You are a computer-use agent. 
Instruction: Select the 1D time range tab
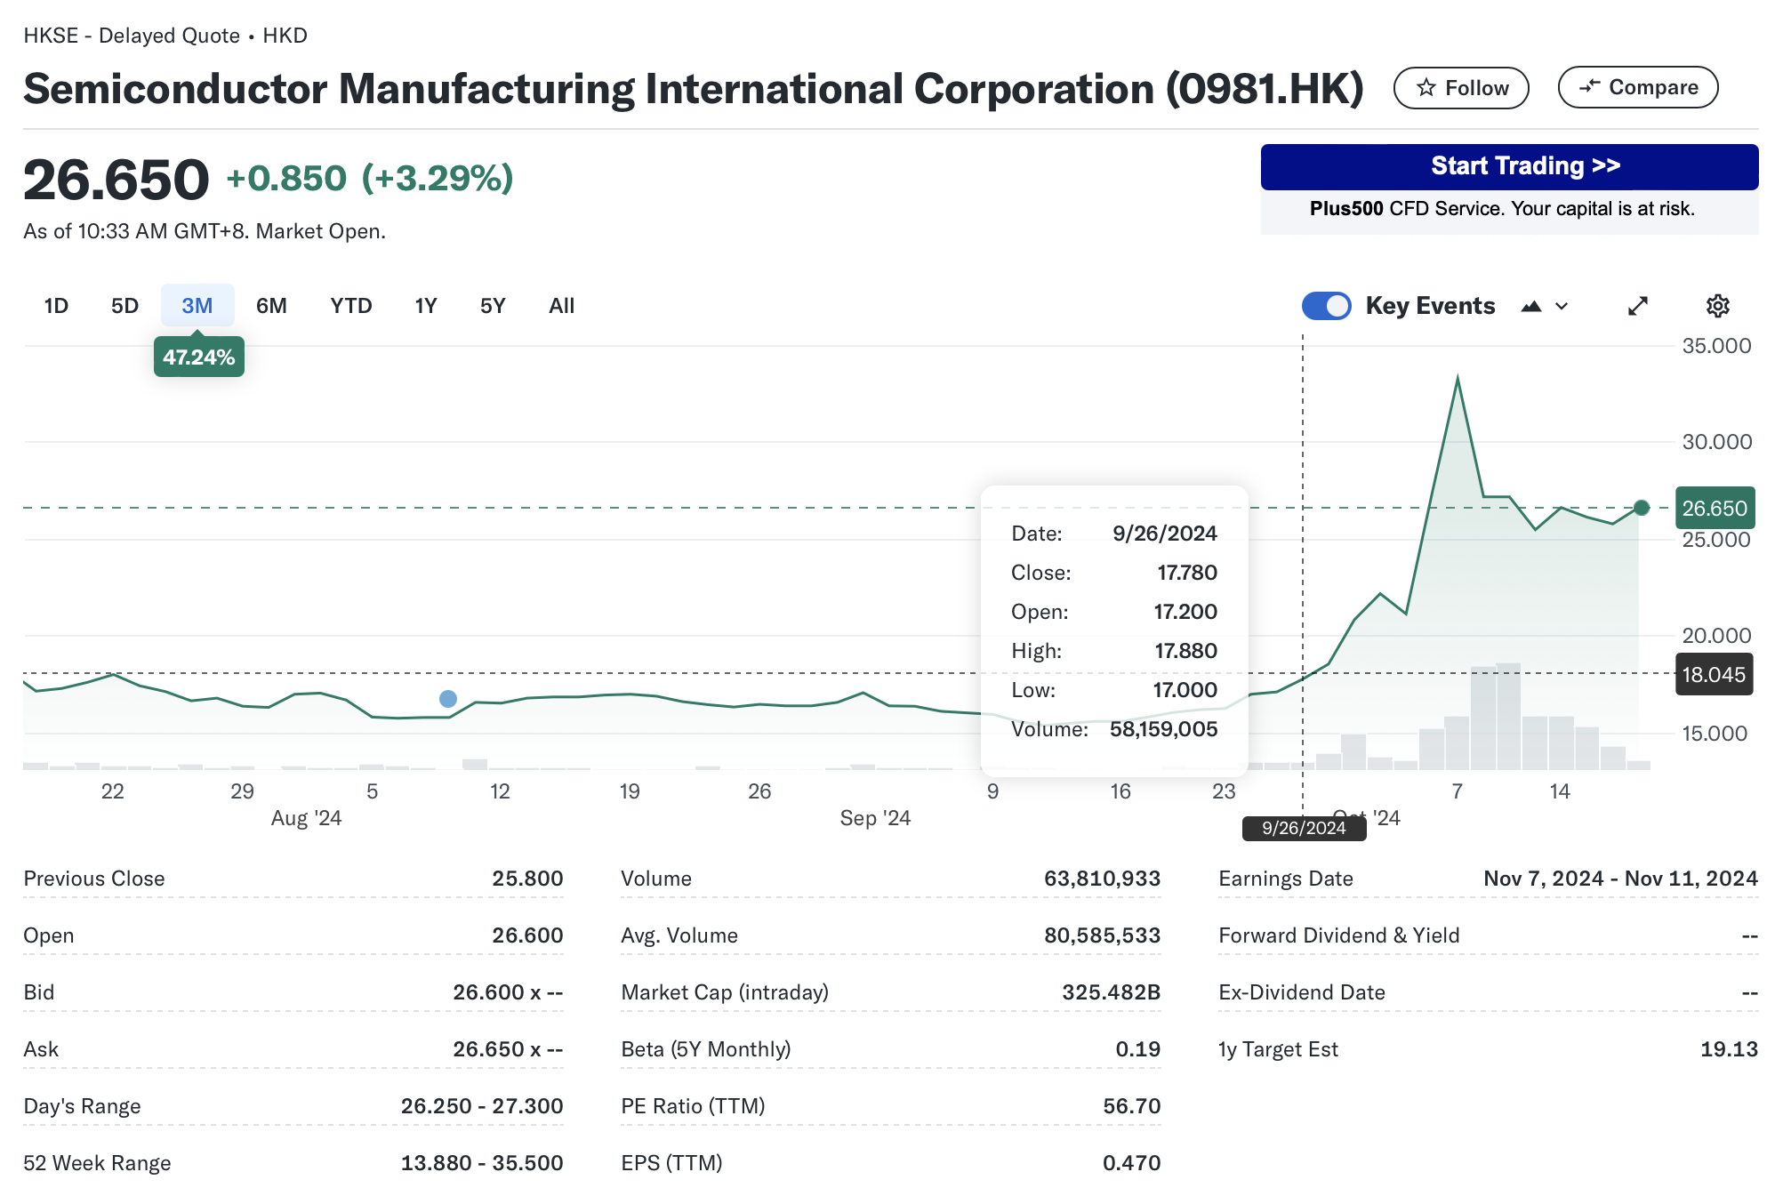[56, 306]
